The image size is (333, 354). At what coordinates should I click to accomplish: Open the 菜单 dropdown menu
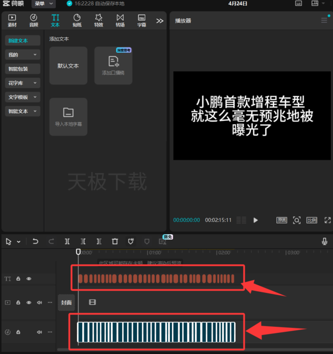click(x=44, y=4)
